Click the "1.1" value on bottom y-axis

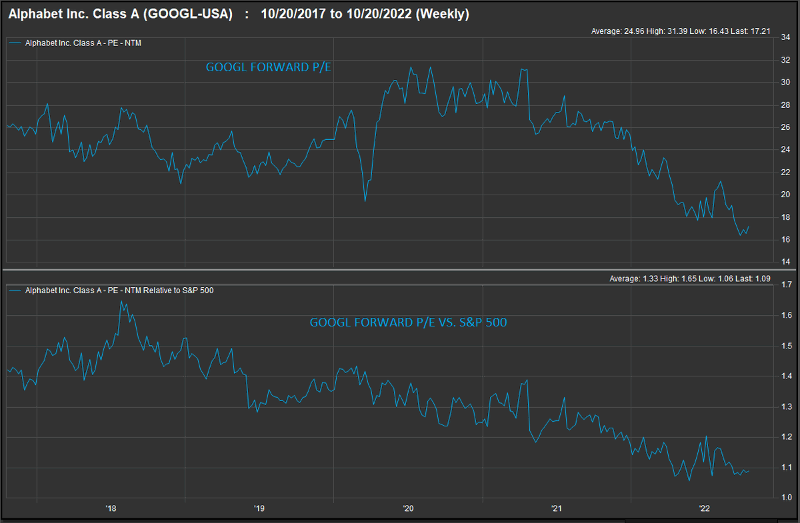coord(787,468)
